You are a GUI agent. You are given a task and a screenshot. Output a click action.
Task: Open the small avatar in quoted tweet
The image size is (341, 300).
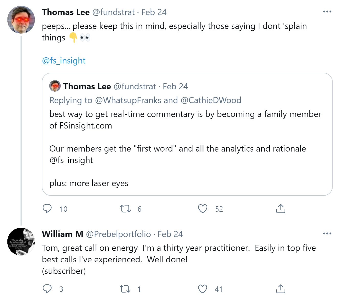click(x=55, y=86)
